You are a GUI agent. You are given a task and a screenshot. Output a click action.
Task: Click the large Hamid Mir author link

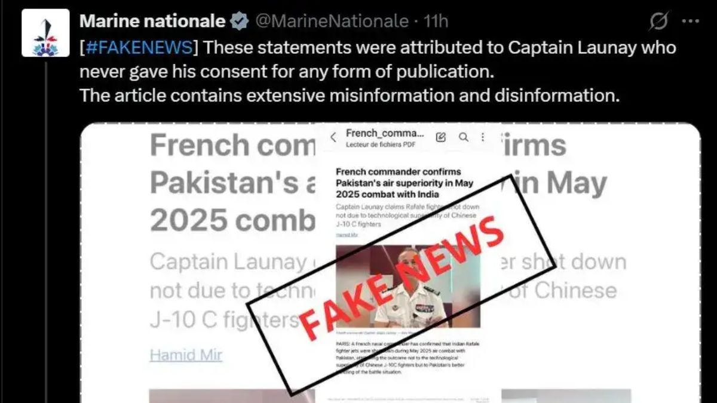coord(186,355)
